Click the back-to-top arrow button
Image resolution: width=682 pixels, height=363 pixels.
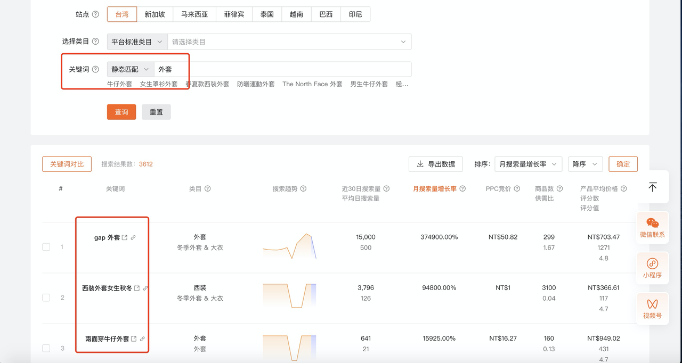(653, 187)
